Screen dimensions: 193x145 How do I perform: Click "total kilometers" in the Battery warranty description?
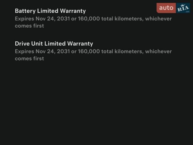122,19
